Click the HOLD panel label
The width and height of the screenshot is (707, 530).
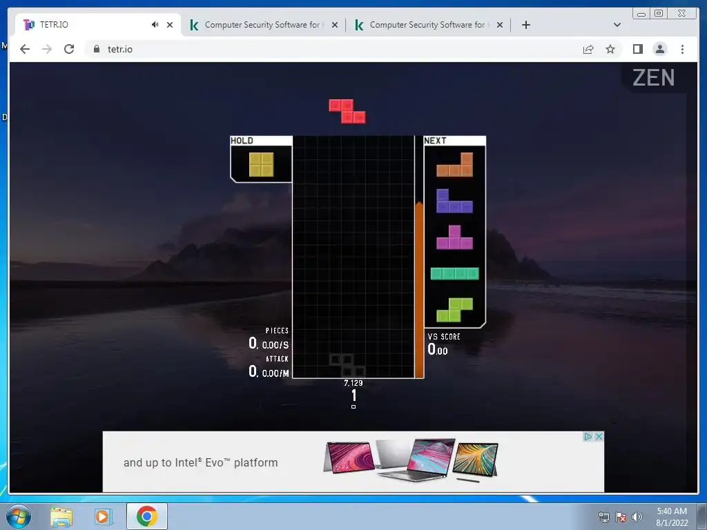pos(242,141)
